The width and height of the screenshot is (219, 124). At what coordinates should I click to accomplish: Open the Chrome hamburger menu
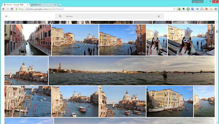[x=216, y=9]
